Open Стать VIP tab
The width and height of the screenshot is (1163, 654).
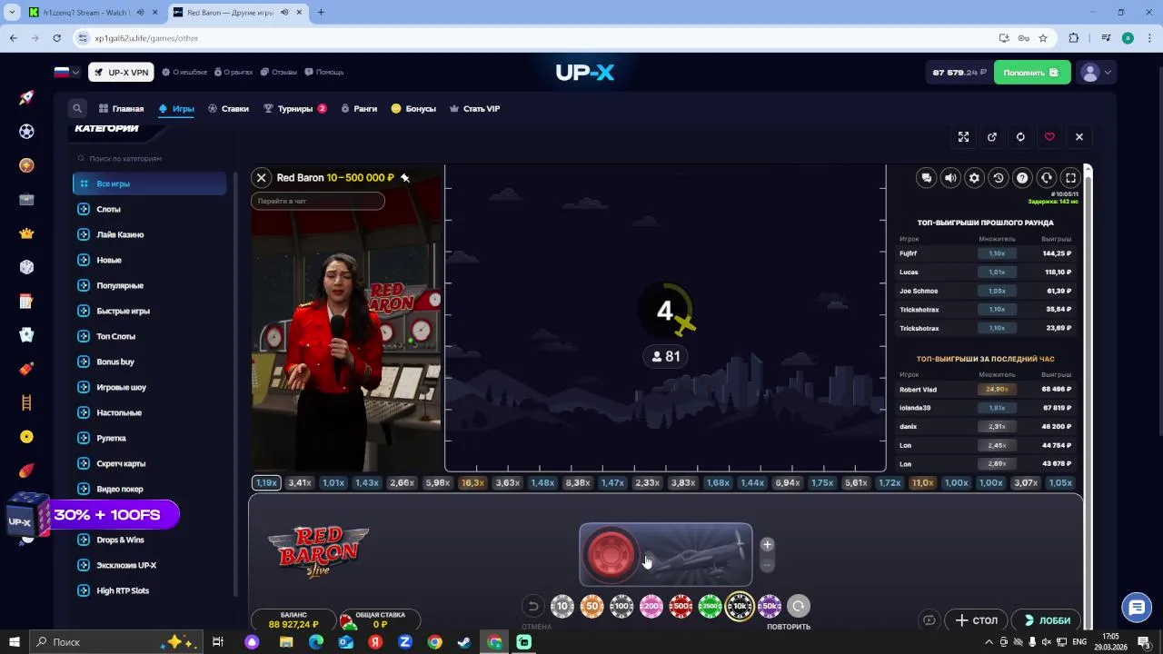coord(474,109)
